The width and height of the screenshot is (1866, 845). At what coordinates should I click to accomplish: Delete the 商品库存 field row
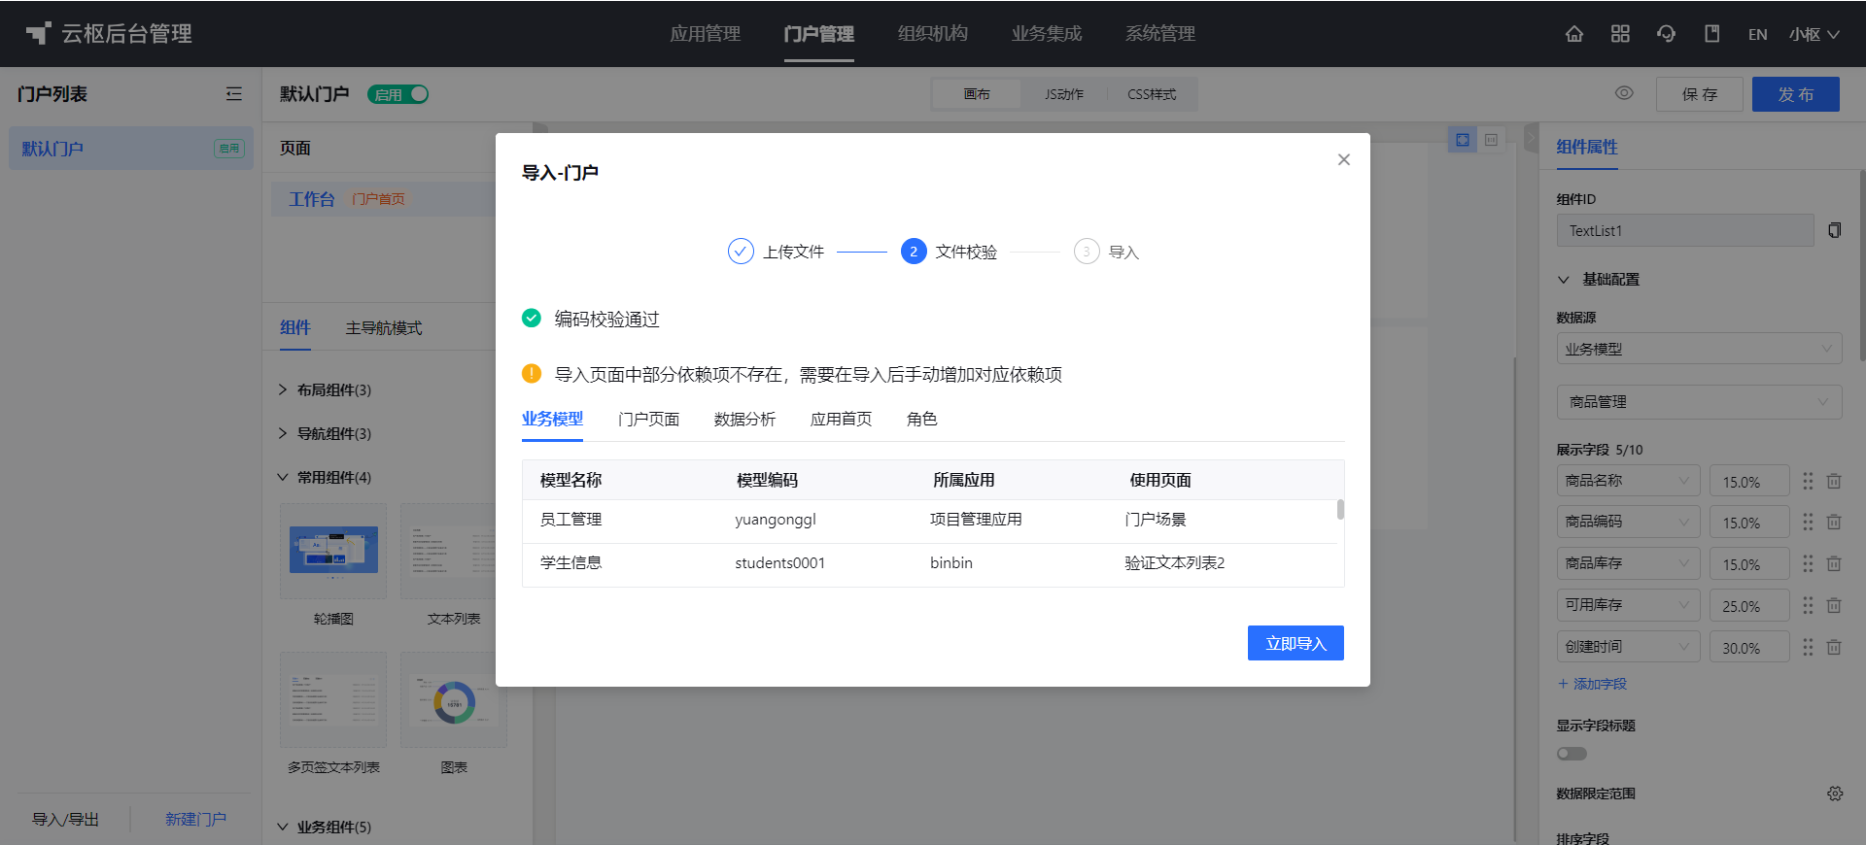tap(1834, 563)
